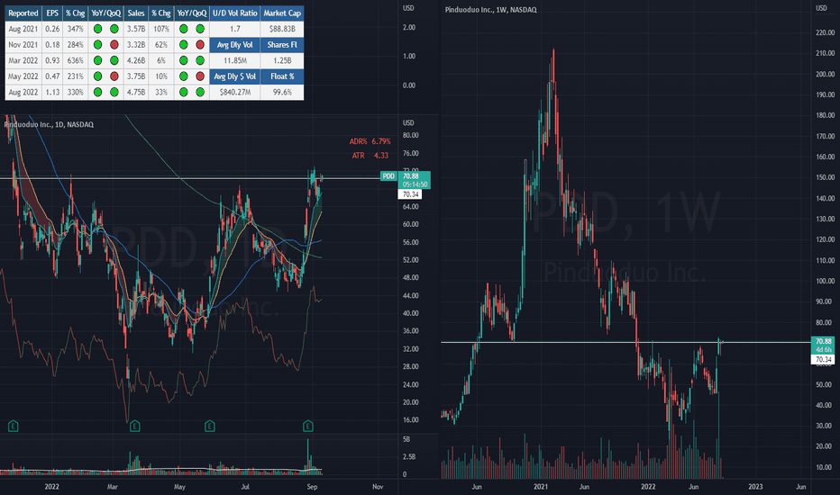Image resolution: width=840 pixels, height=495 pixels.
Task: Click the '220.00' weekly price axis label
Action: coord(825,32)
